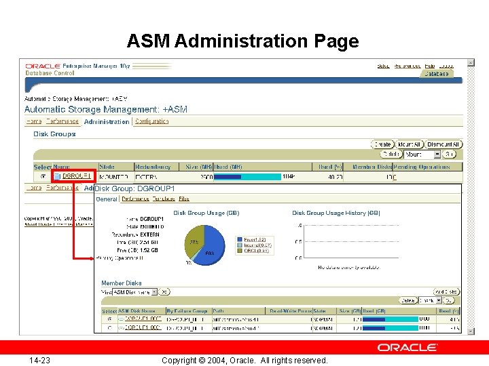Image resolution: width=489 pixels, height=366 pixels.
Task: Click Go next to the View dropdown
Action: (164, 292)
